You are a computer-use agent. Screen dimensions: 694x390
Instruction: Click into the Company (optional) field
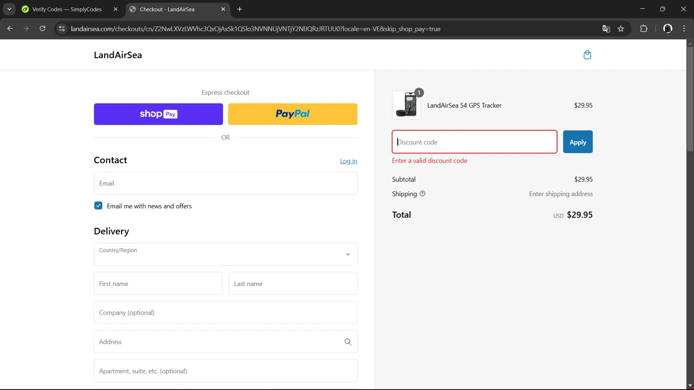click(226, 313)
